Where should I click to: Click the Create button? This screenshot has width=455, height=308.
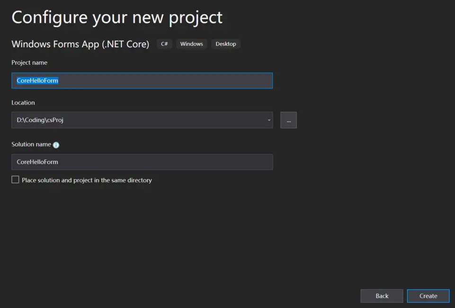(428, 296)
